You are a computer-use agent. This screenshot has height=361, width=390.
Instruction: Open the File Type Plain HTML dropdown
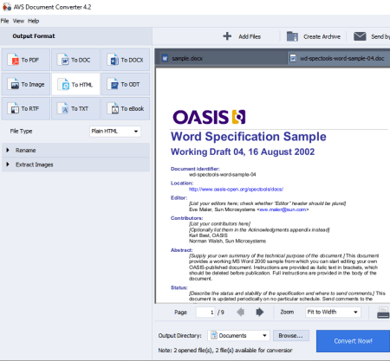(115, 132)
